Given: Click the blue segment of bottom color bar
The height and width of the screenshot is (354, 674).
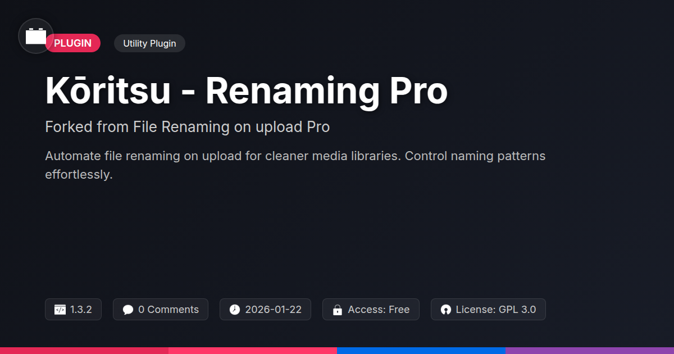Looking at the screenshot, I should (x=421, y=351).
